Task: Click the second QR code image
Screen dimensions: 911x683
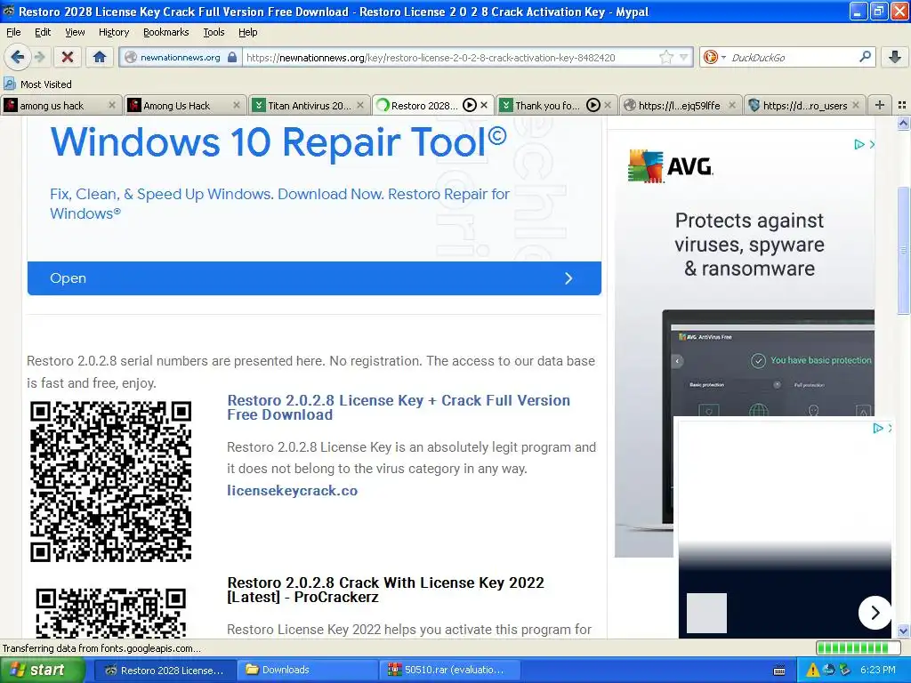Action: [x=110, y=613]
